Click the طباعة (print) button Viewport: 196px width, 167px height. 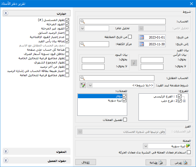point(156,162)
